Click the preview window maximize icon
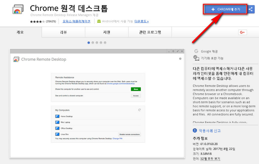 point(173,51)
